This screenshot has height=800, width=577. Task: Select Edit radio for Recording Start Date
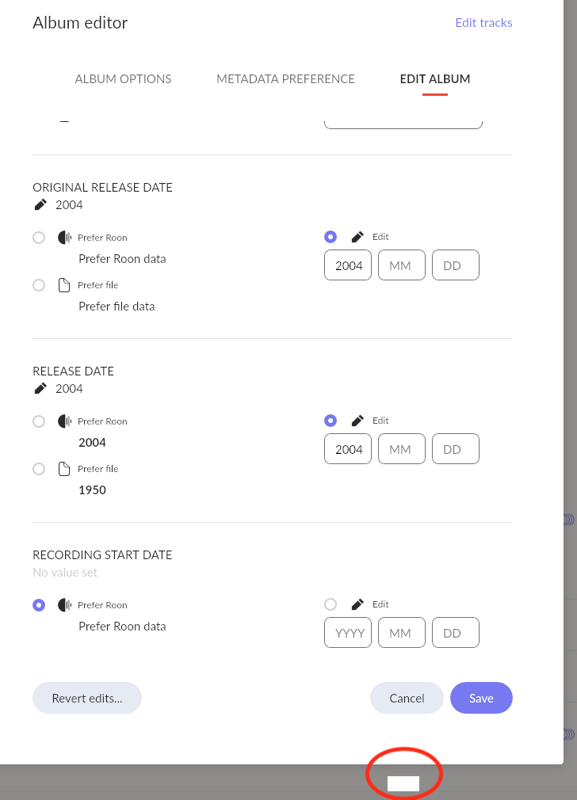331,604
